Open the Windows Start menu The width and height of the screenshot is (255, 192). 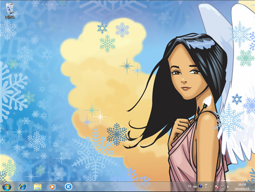tap(7, 186)
